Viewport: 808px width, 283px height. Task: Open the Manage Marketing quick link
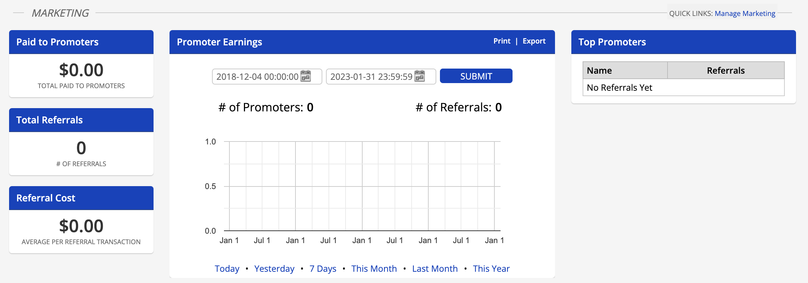point(745,13)
